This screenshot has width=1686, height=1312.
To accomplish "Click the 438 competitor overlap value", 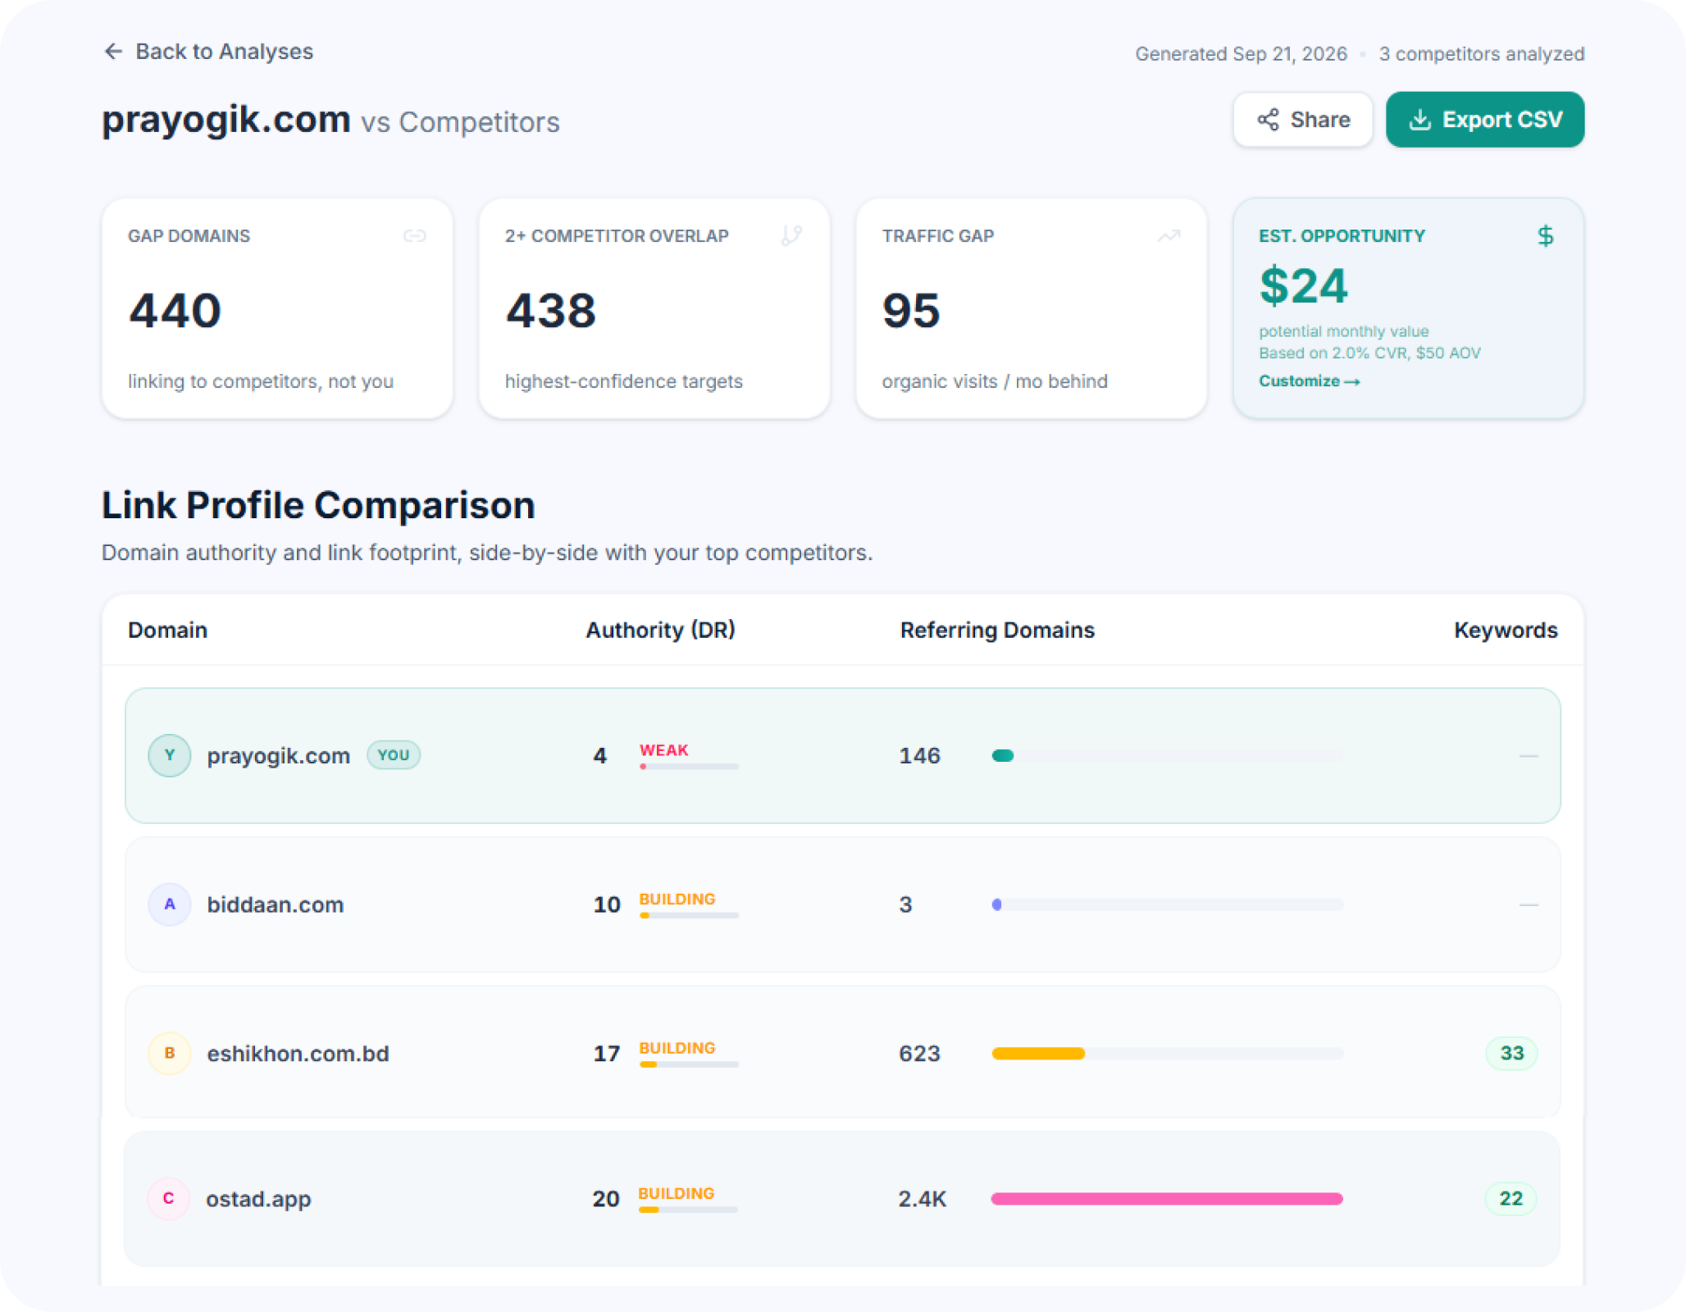I will pyautogui.click(x=551, y=311).
